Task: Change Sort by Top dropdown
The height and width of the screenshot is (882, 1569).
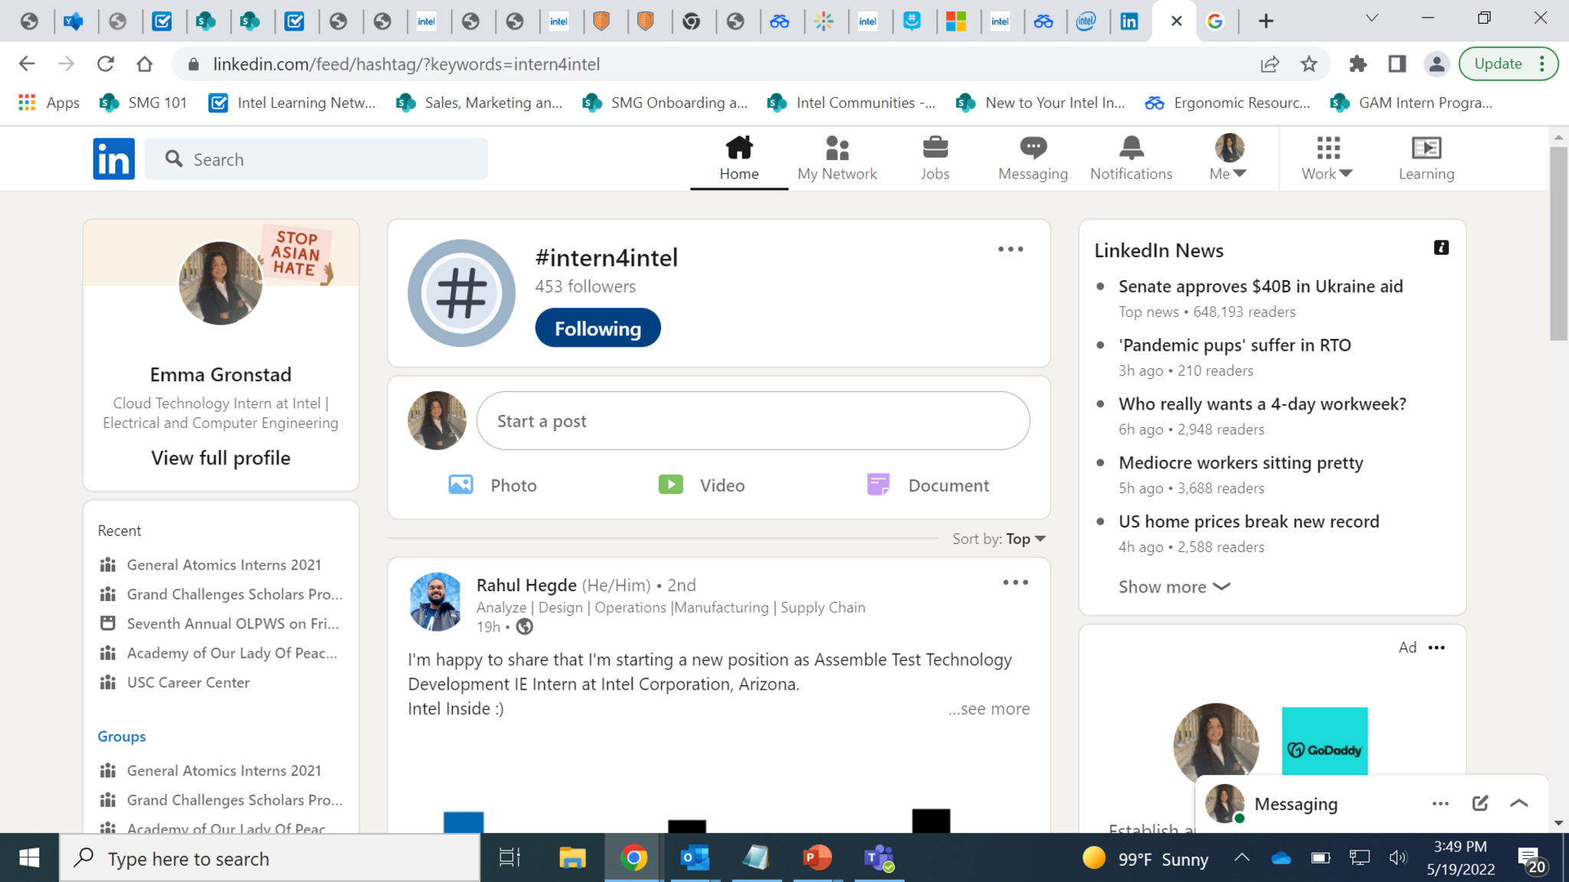Action: click(x=1026, y=539)
